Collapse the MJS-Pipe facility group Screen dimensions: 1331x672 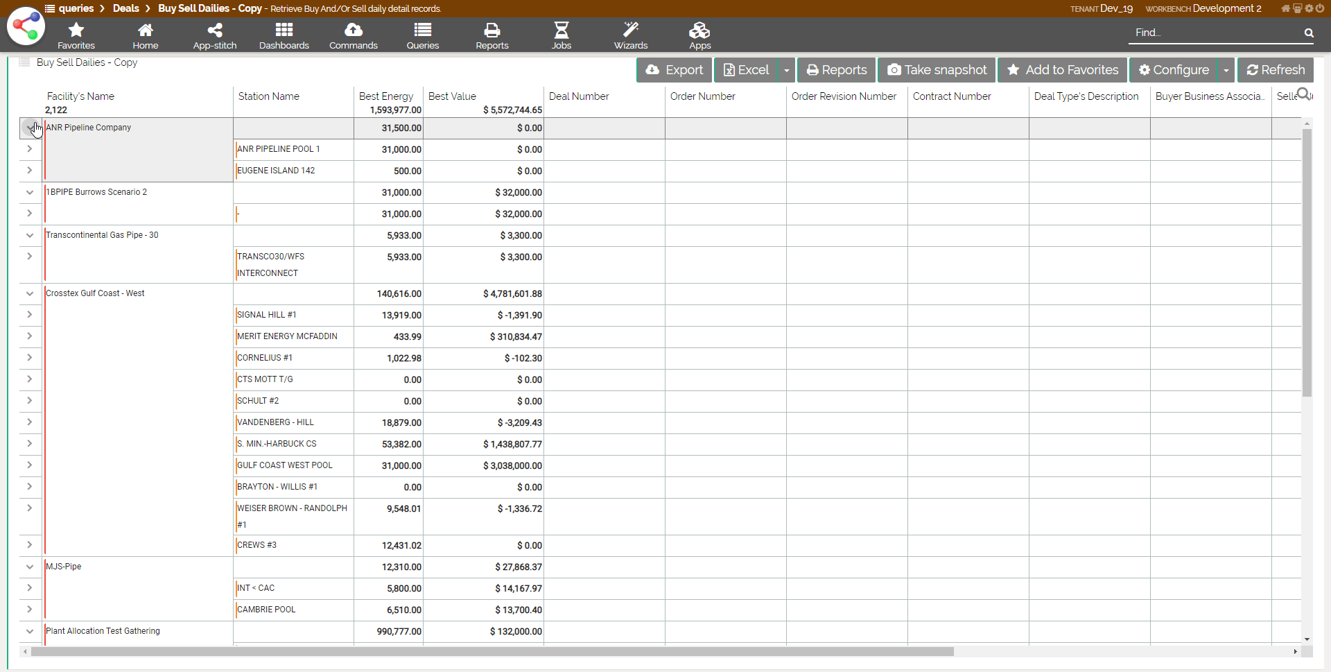pyautogui.click(x=30, y=567)
